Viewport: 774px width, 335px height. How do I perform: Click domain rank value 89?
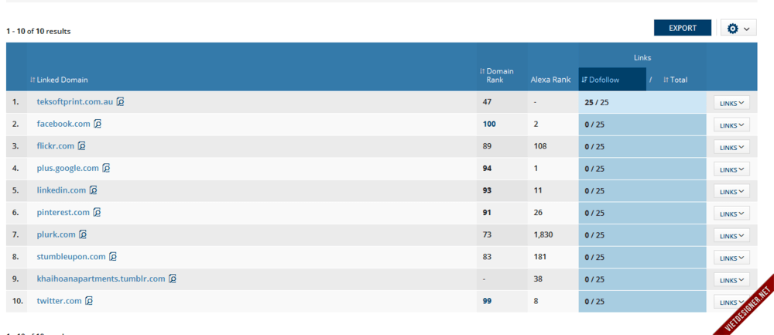[x=487, y=146]
